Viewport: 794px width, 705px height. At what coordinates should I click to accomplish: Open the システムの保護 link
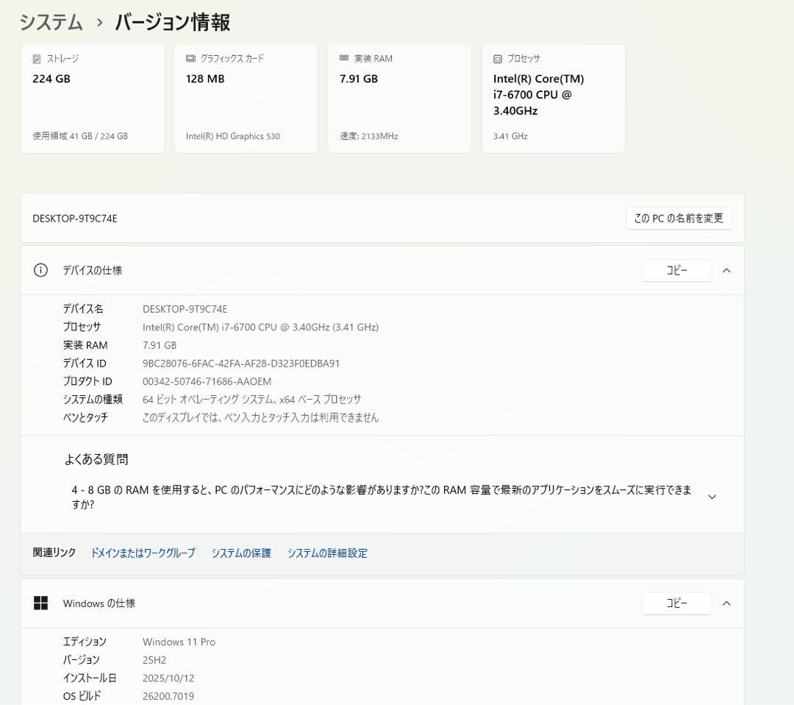(x=242, y=553)
